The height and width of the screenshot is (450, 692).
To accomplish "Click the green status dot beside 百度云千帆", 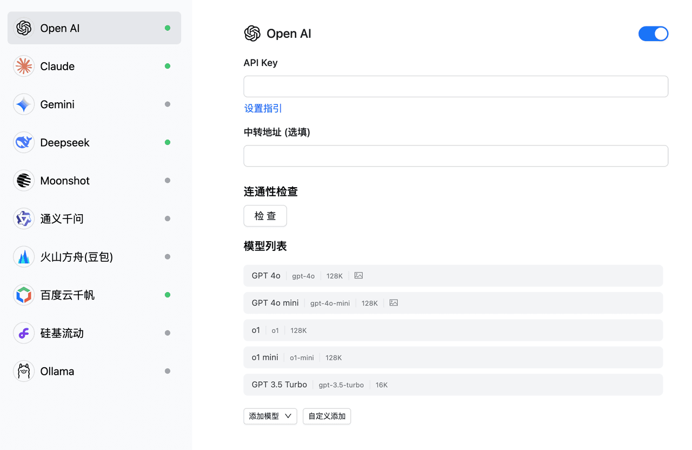I will [168, 295].
